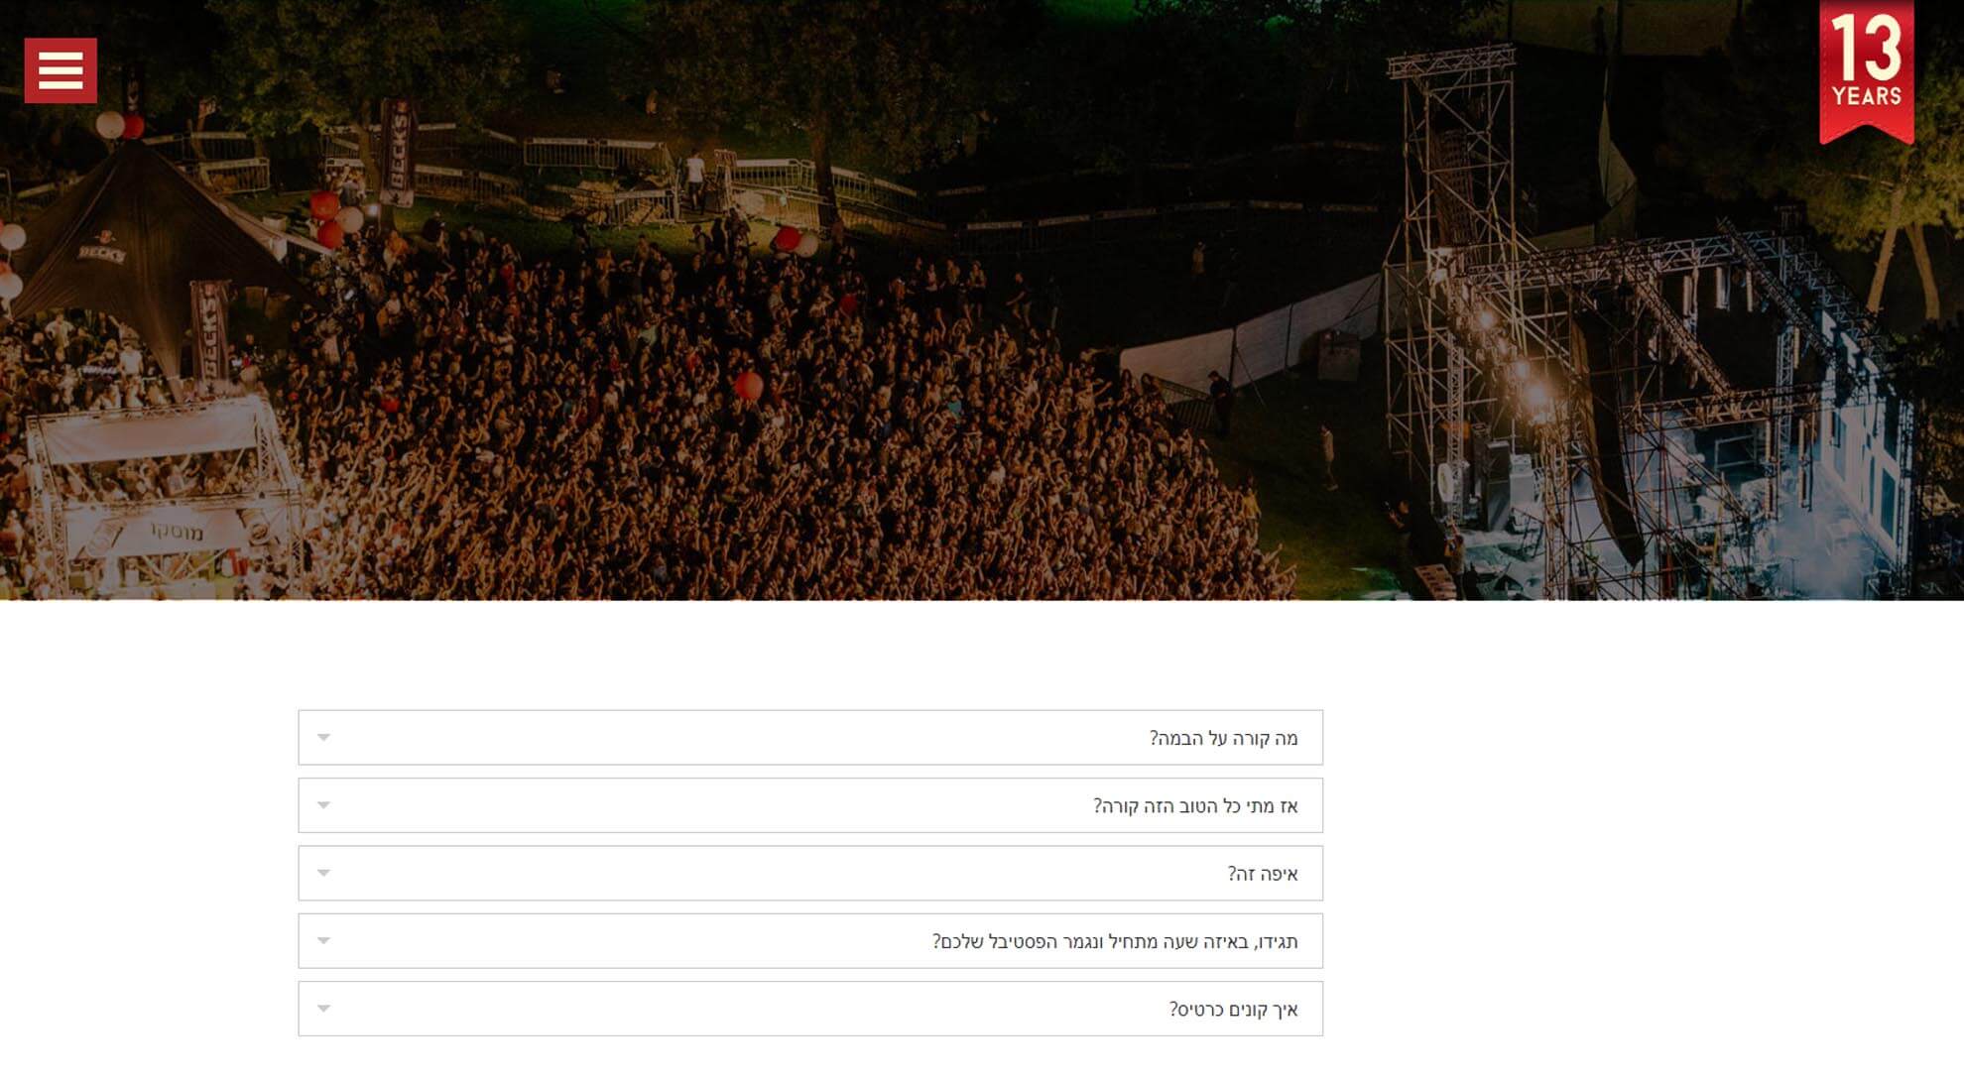Open arrow beside 'איך קונים כרטיס?'
This screenshot has width=1964, height=1086.
click(x=323, y=1008)
